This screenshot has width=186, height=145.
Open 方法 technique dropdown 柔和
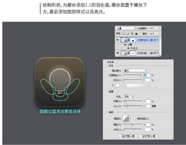(x=128, y=97)
